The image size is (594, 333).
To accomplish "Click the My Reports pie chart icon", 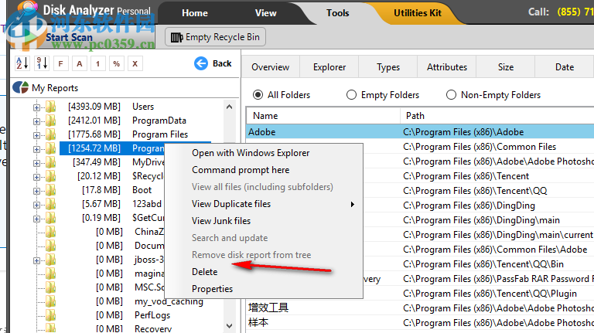I will click(x=20, y=88).
